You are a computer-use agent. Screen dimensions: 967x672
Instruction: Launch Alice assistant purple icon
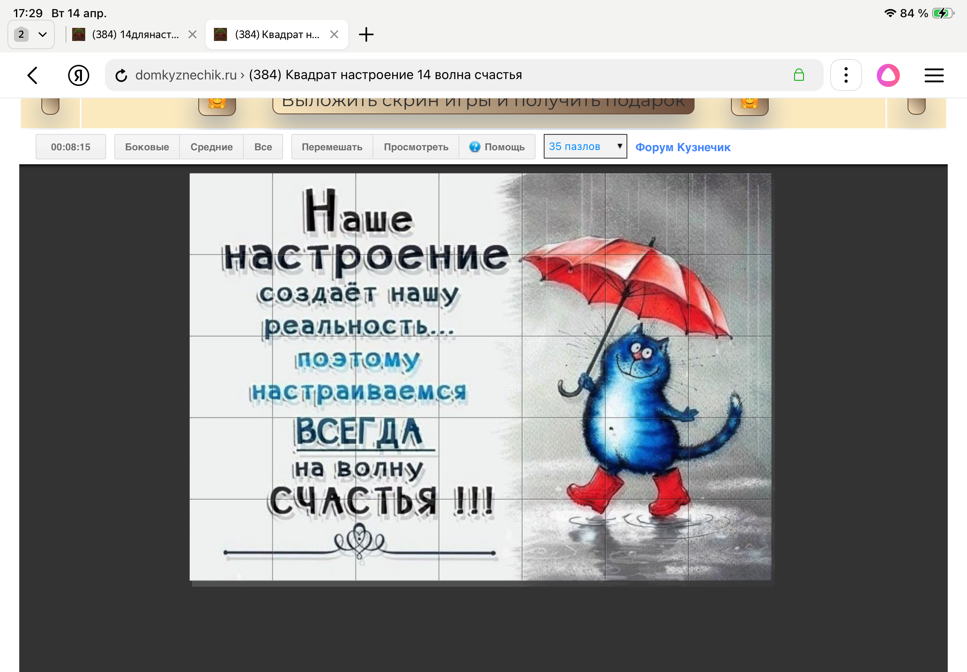tap(888, 75)
